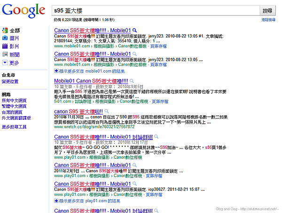The width and height of the screenshot is (282, 213).
Task: Open the first Canon S95蓋大樓嚕 Mobile01 result
Action: tap(93, 30)
